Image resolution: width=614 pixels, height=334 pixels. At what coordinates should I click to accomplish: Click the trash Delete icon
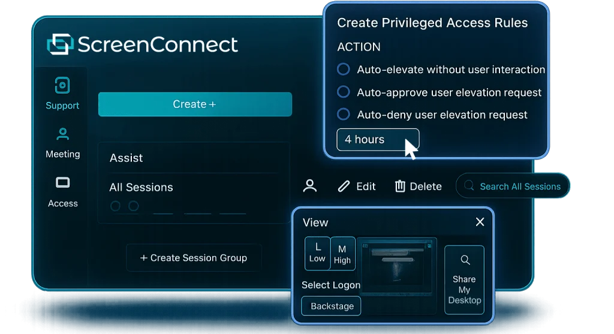[x=400, y=186]
